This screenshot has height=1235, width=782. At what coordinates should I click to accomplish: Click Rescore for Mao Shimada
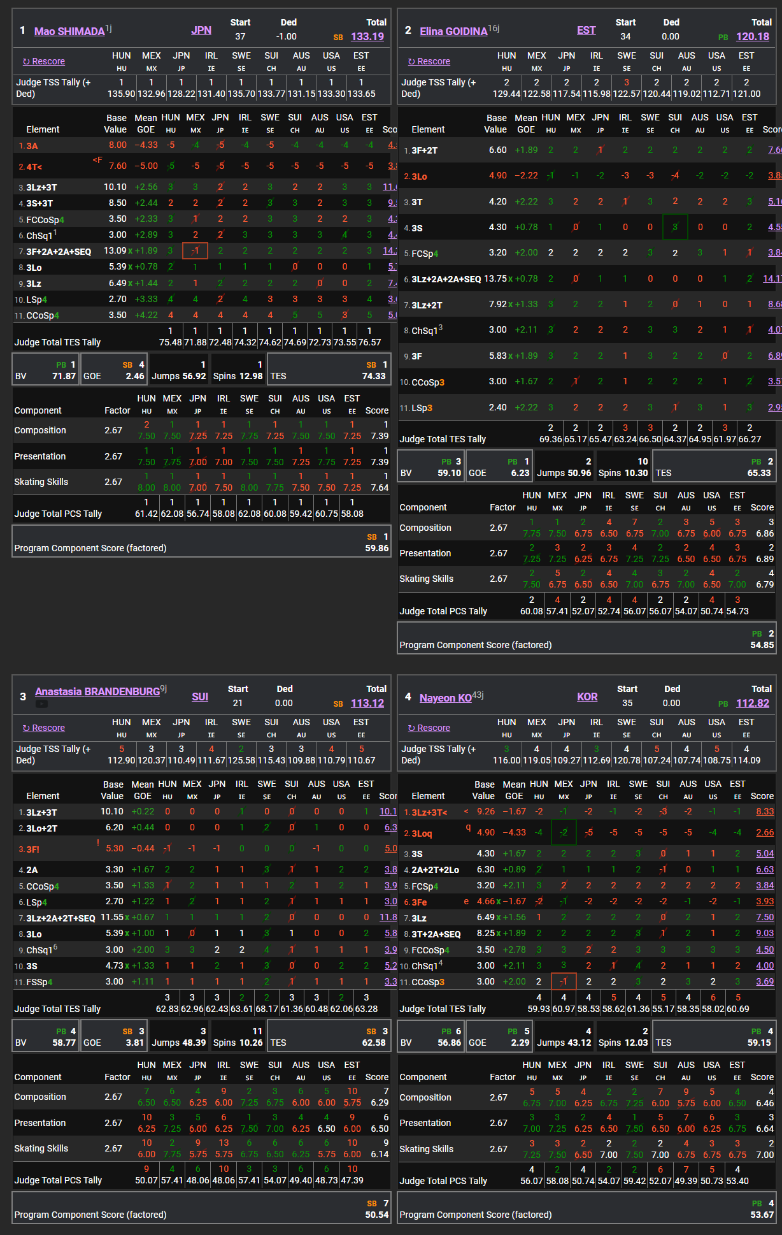[x=44, y=61]
